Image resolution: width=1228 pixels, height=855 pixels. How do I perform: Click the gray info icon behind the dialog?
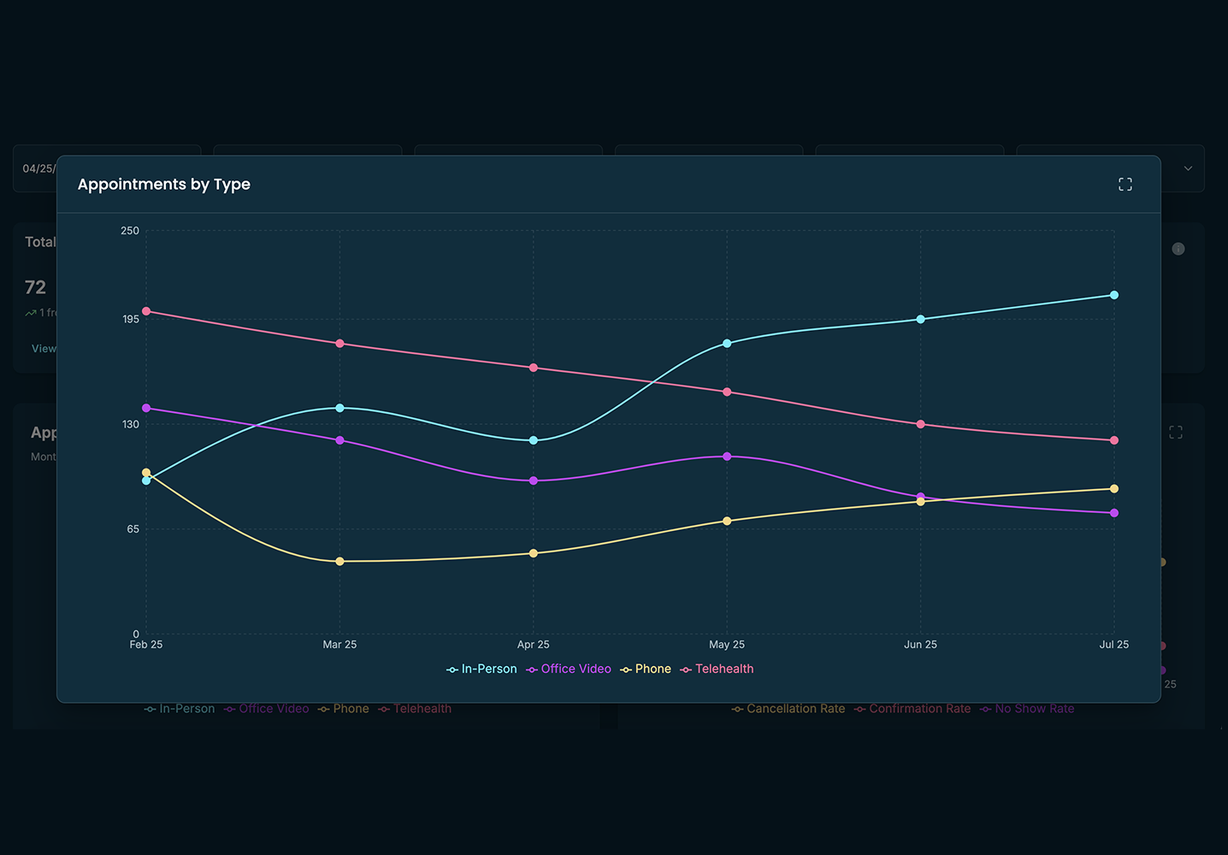1178,249
